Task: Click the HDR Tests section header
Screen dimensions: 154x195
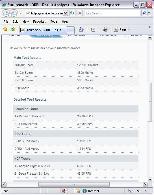Action: tap(75, 159)
